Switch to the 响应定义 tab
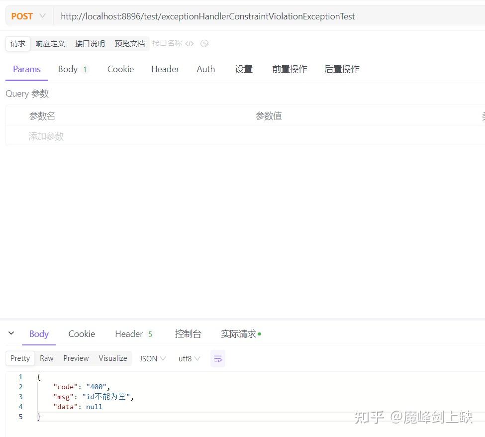This screenshot has height=437, width=485. 50,43
